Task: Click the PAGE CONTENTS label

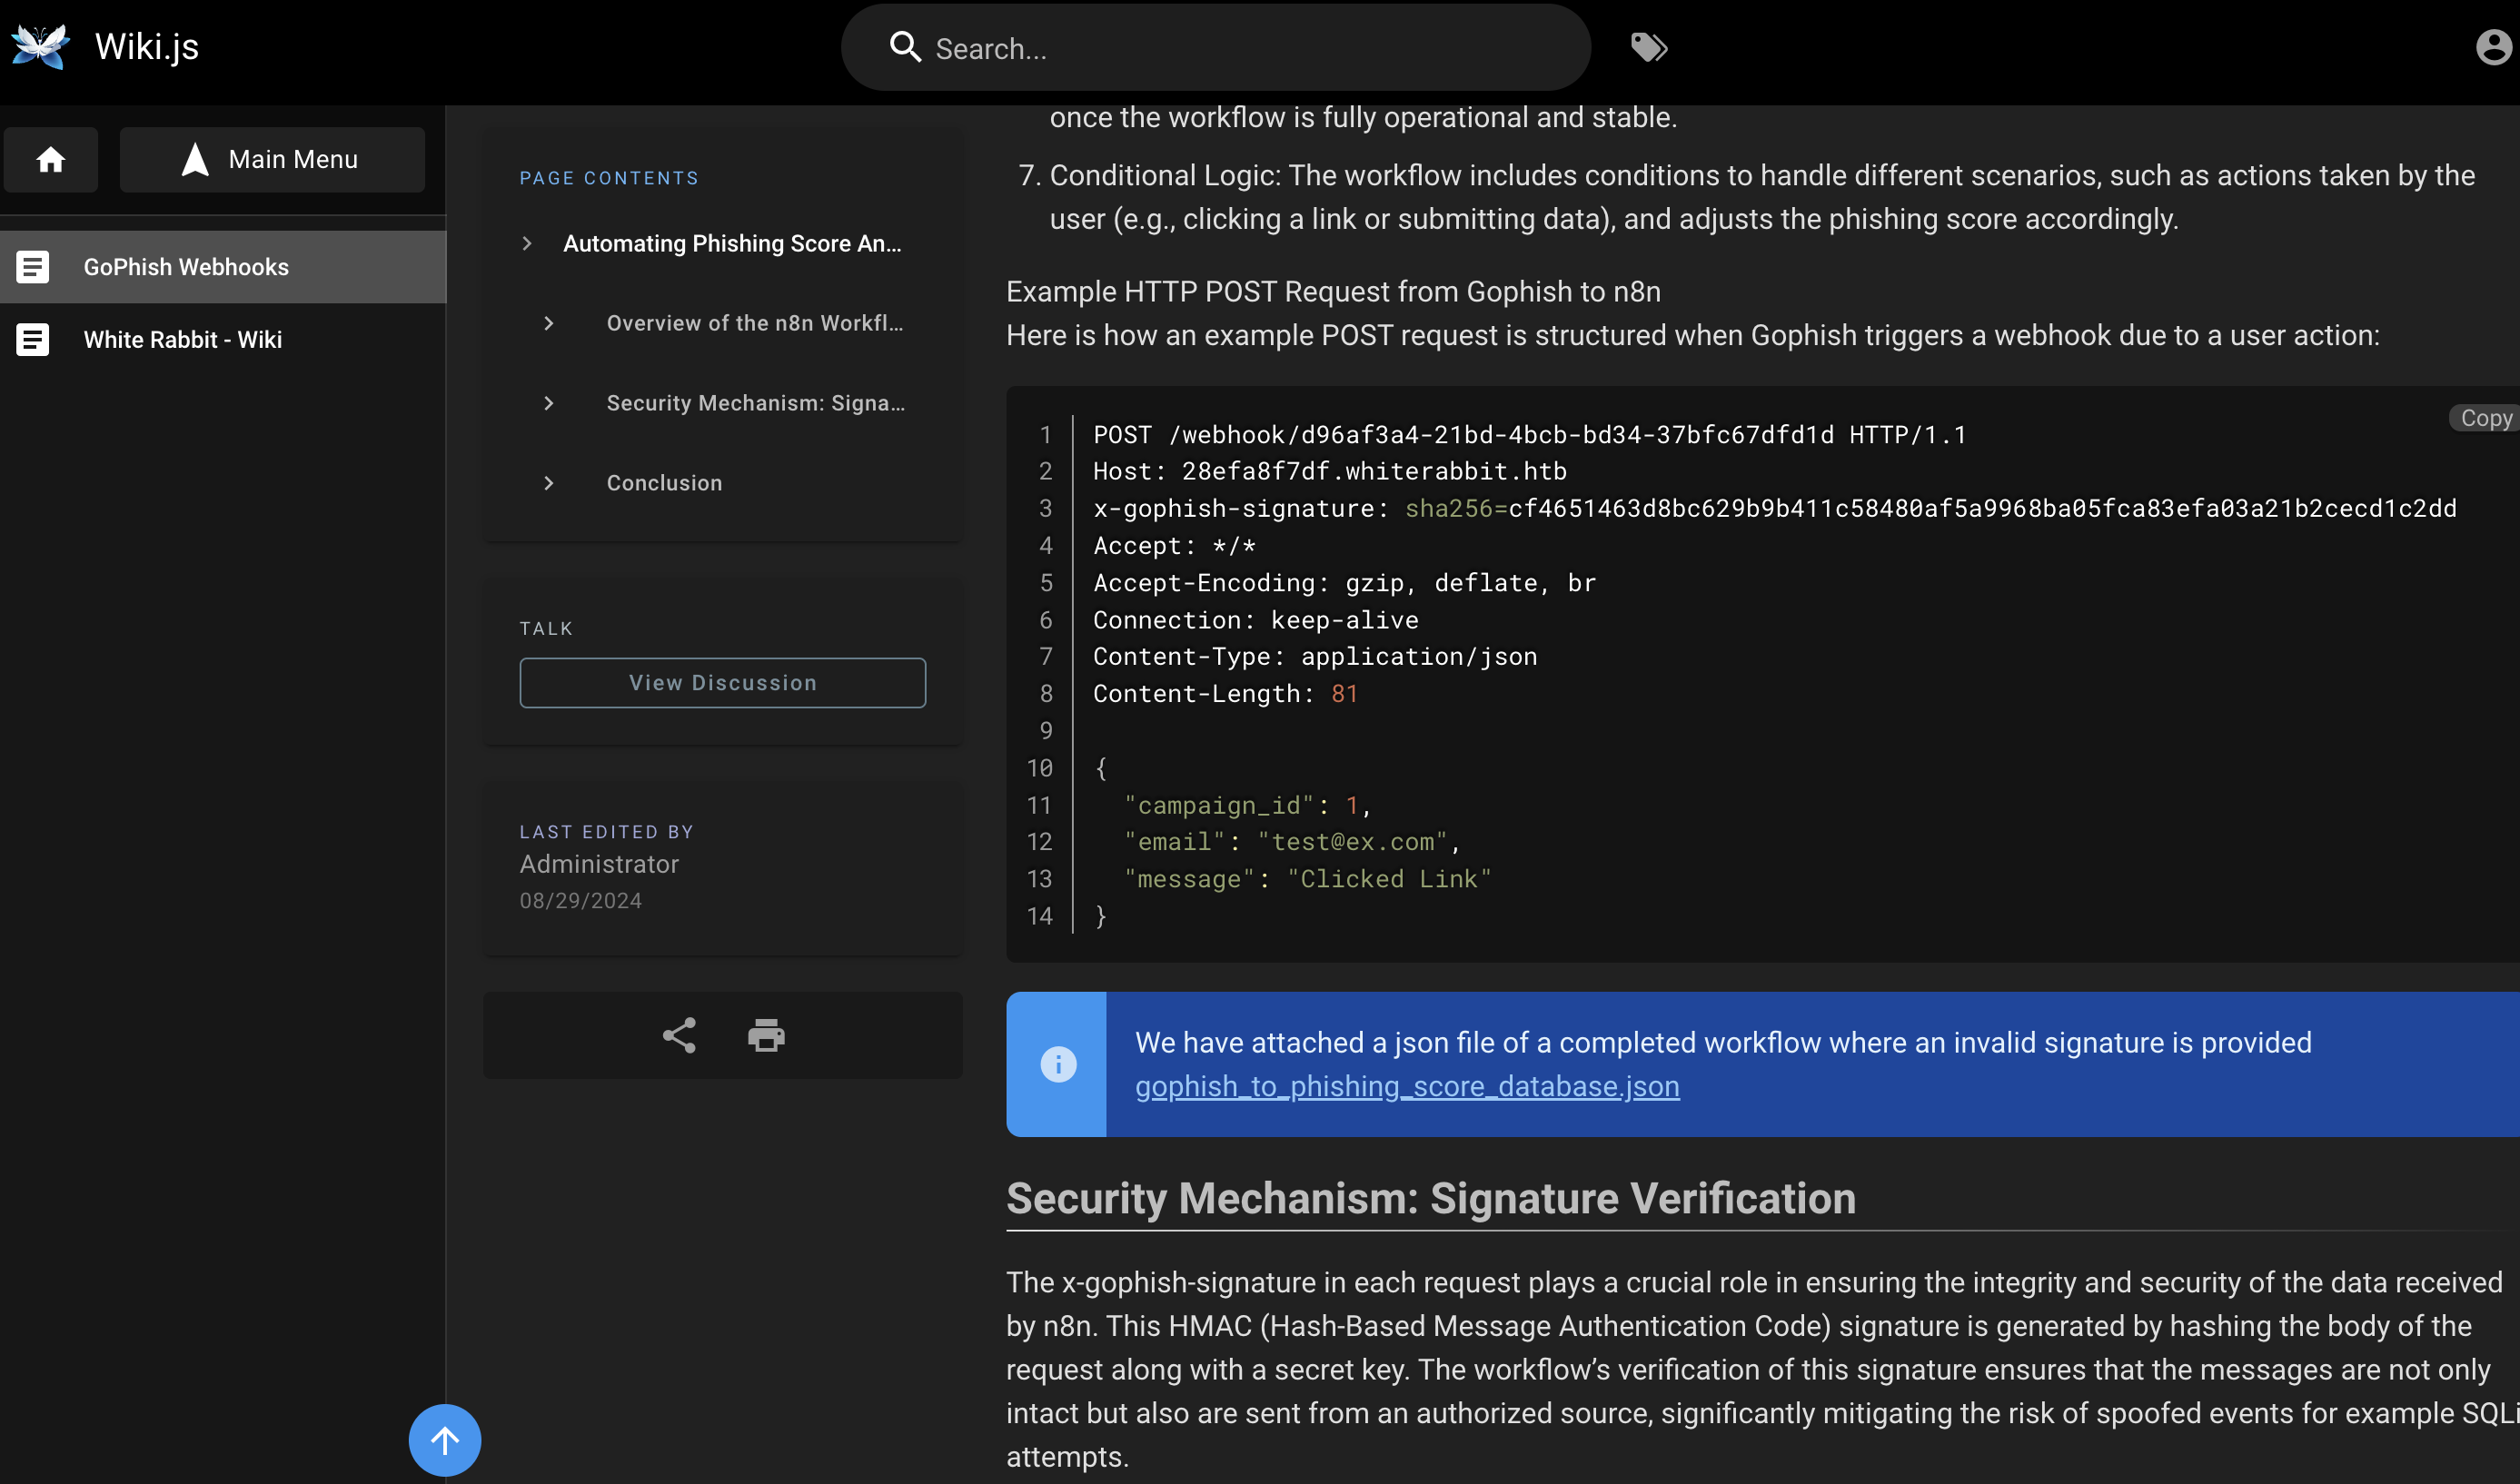Action: (609, 178)
